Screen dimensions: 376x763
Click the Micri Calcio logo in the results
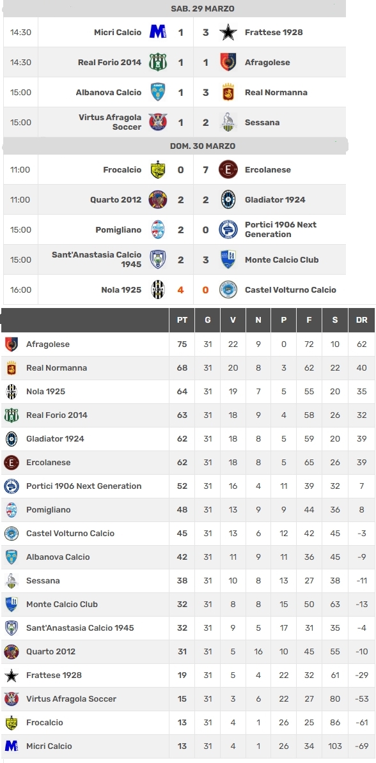pyautogui.click(x=157, y=32)
